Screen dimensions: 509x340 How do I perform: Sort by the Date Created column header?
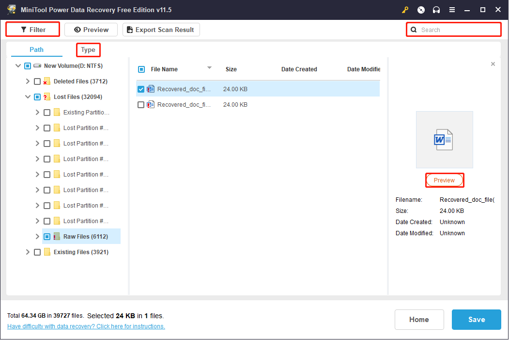pos(299,69)
